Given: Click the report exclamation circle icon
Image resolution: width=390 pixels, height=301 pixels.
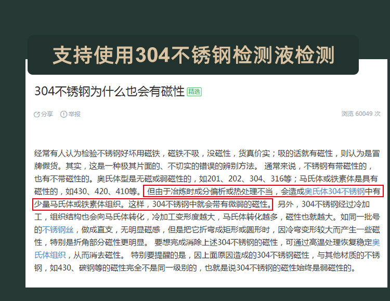Looking at the screenshot, I should 63,114.
